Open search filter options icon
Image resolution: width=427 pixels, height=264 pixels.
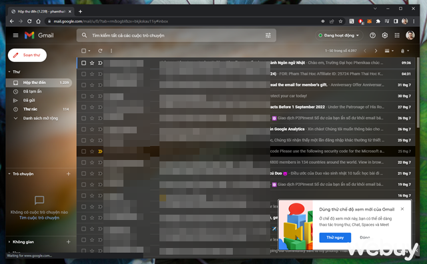(268, 35)
